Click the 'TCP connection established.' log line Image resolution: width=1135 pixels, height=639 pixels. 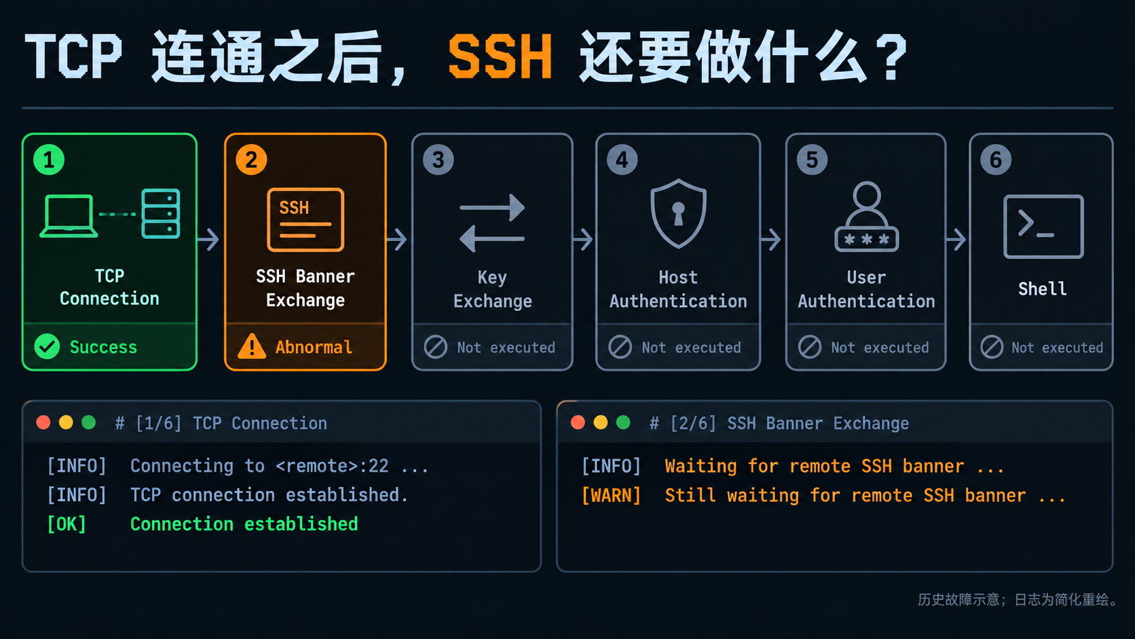click(x=269, y=495)
